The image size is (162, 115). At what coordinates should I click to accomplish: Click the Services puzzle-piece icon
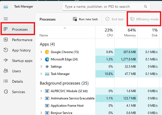(6, 92)
